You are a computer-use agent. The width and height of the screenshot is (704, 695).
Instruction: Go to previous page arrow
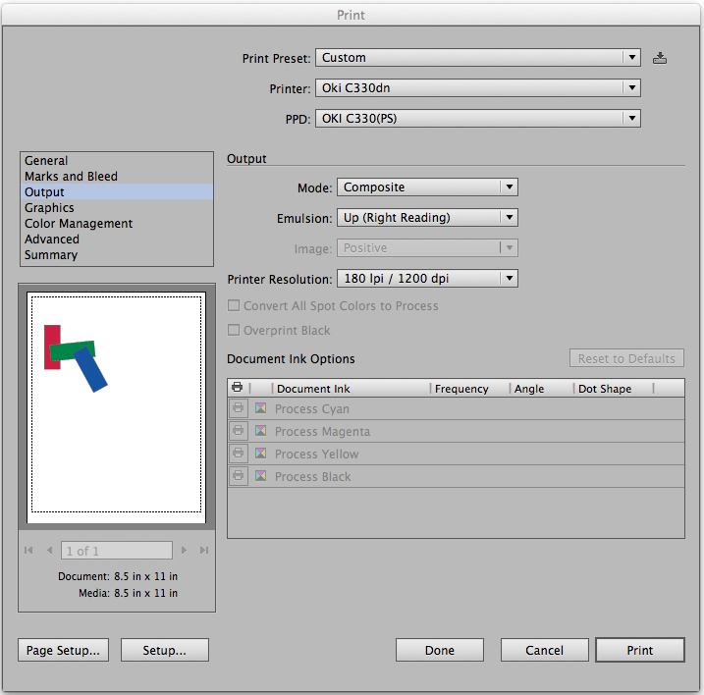point(49,550)
